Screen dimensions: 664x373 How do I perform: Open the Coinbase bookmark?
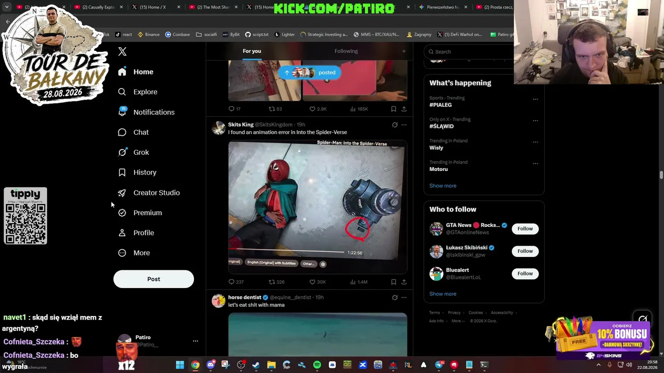pyautogui.click(x=177, y=35)
